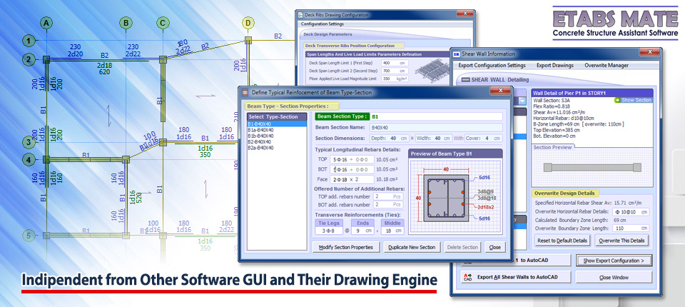The width and height of the screenshot is (685, 307).
Task: Click the 'Wall Section: S3A' text line
Action: (552, 100)
